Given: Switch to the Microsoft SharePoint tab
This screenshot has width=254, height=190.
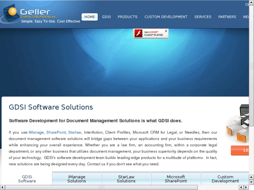Looking at the screenshot, I should pos(176,178).
